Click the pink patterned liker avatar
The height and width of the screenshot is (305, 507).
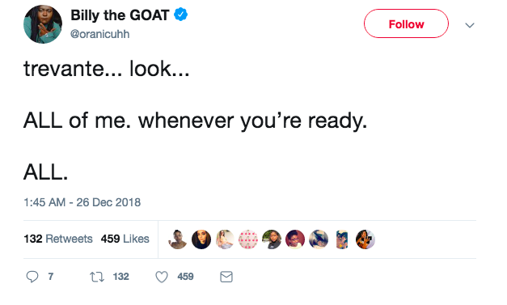pos(248,239)
